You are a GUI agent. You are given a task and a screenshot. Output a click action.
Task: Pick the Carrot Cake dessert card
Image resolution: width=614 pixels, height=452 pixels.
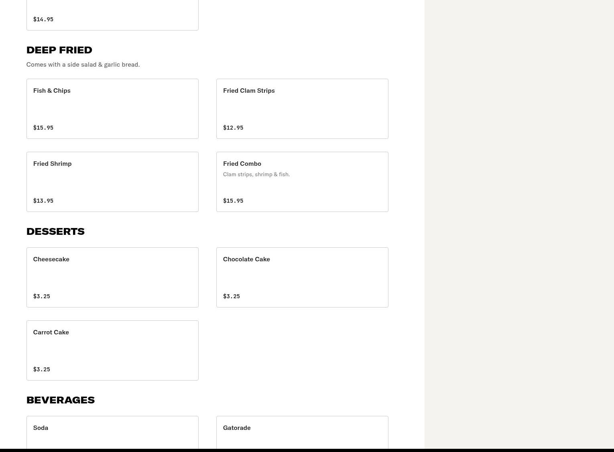(x=112, y=350)
